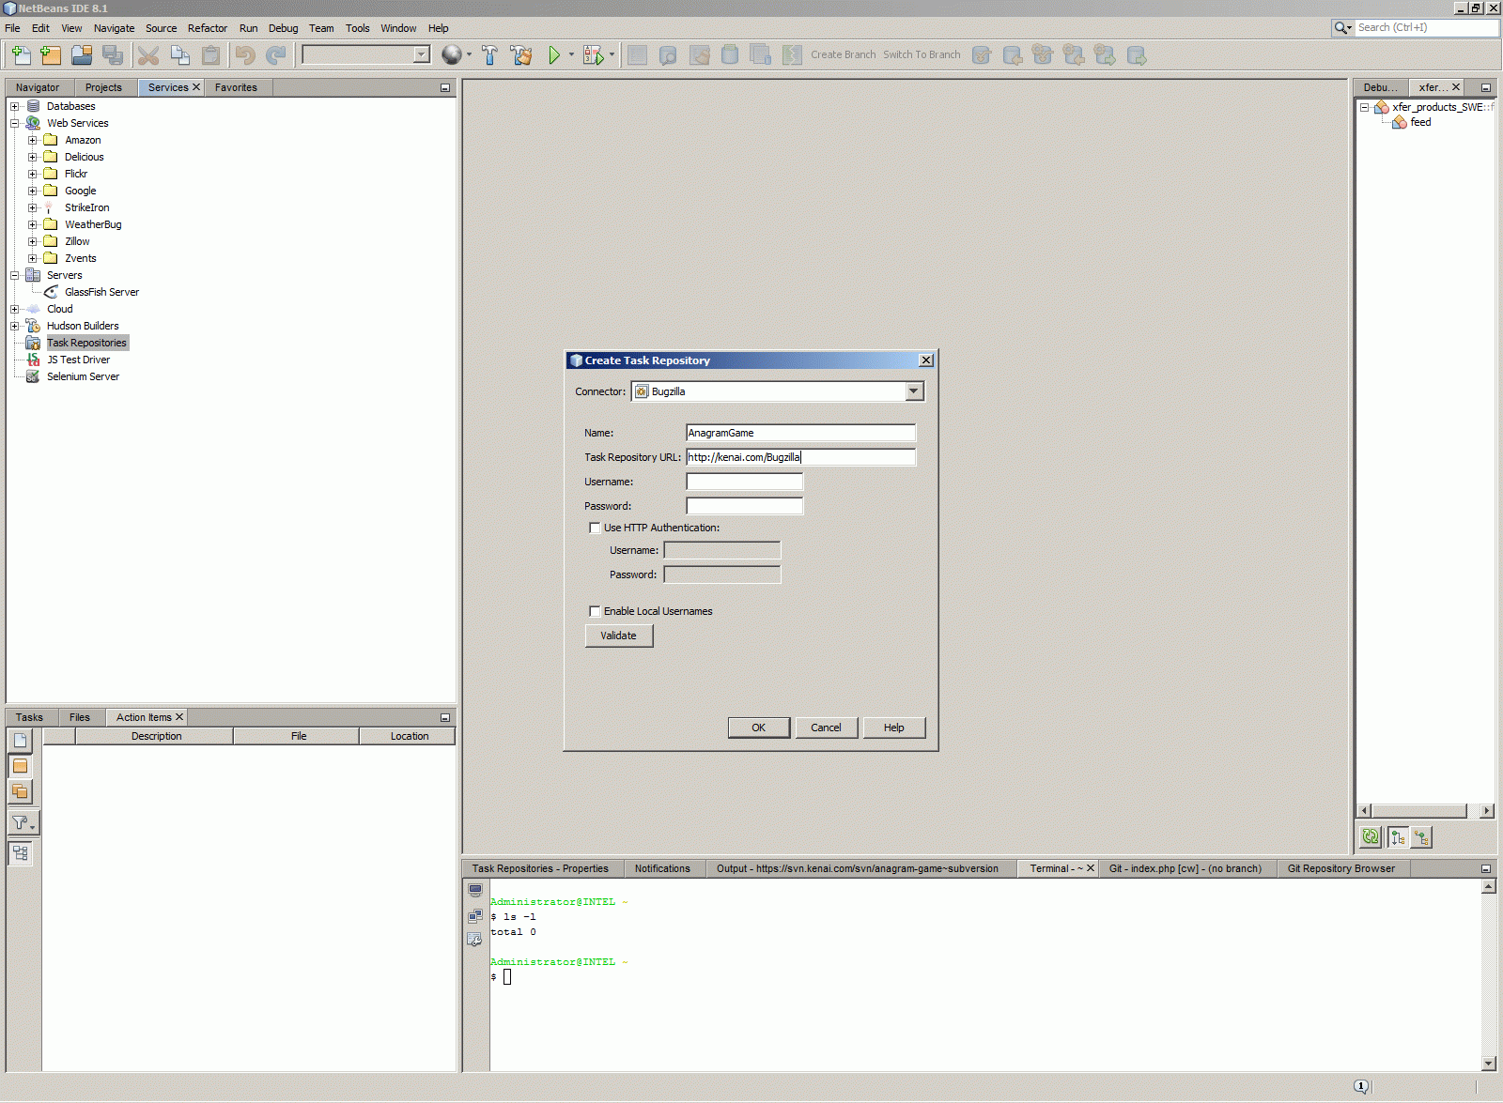The image size is (1503, 1103).
Task: Click the Validate button
Action: point(619,636)
